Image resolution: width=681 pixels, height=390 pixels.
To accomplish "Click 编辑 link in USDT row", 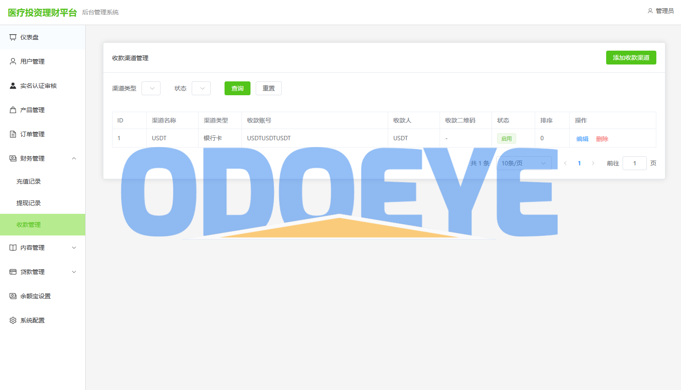I will 582,139.
